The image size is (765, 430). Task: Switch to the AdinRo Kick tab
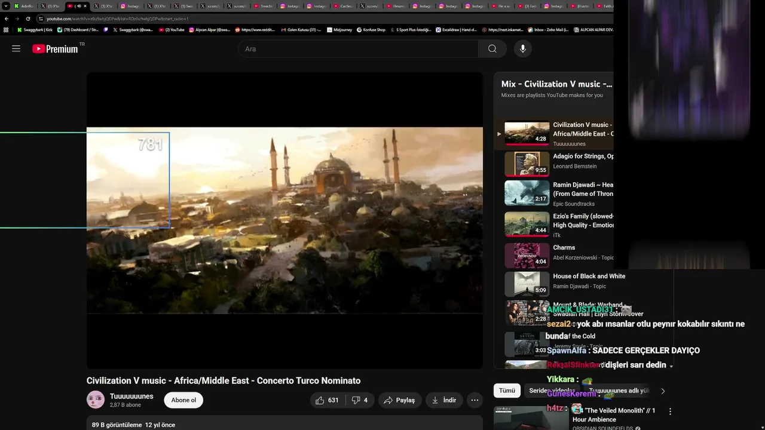point(24,6)
